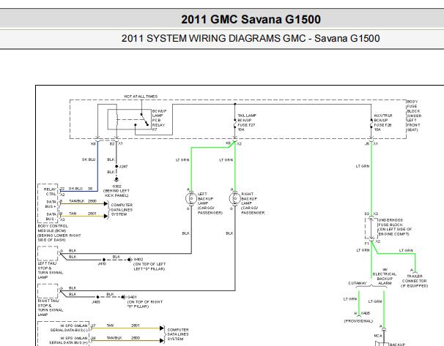This screenshot has height=346, width=444.
Task: Click the "2011 GMC Savana G1500" title
Action: (251, 20)
